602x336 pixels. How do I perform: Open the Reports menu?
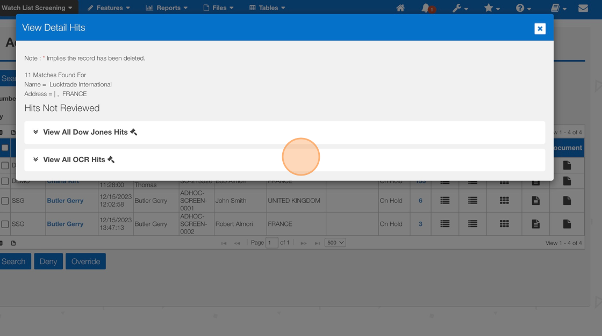167,8
